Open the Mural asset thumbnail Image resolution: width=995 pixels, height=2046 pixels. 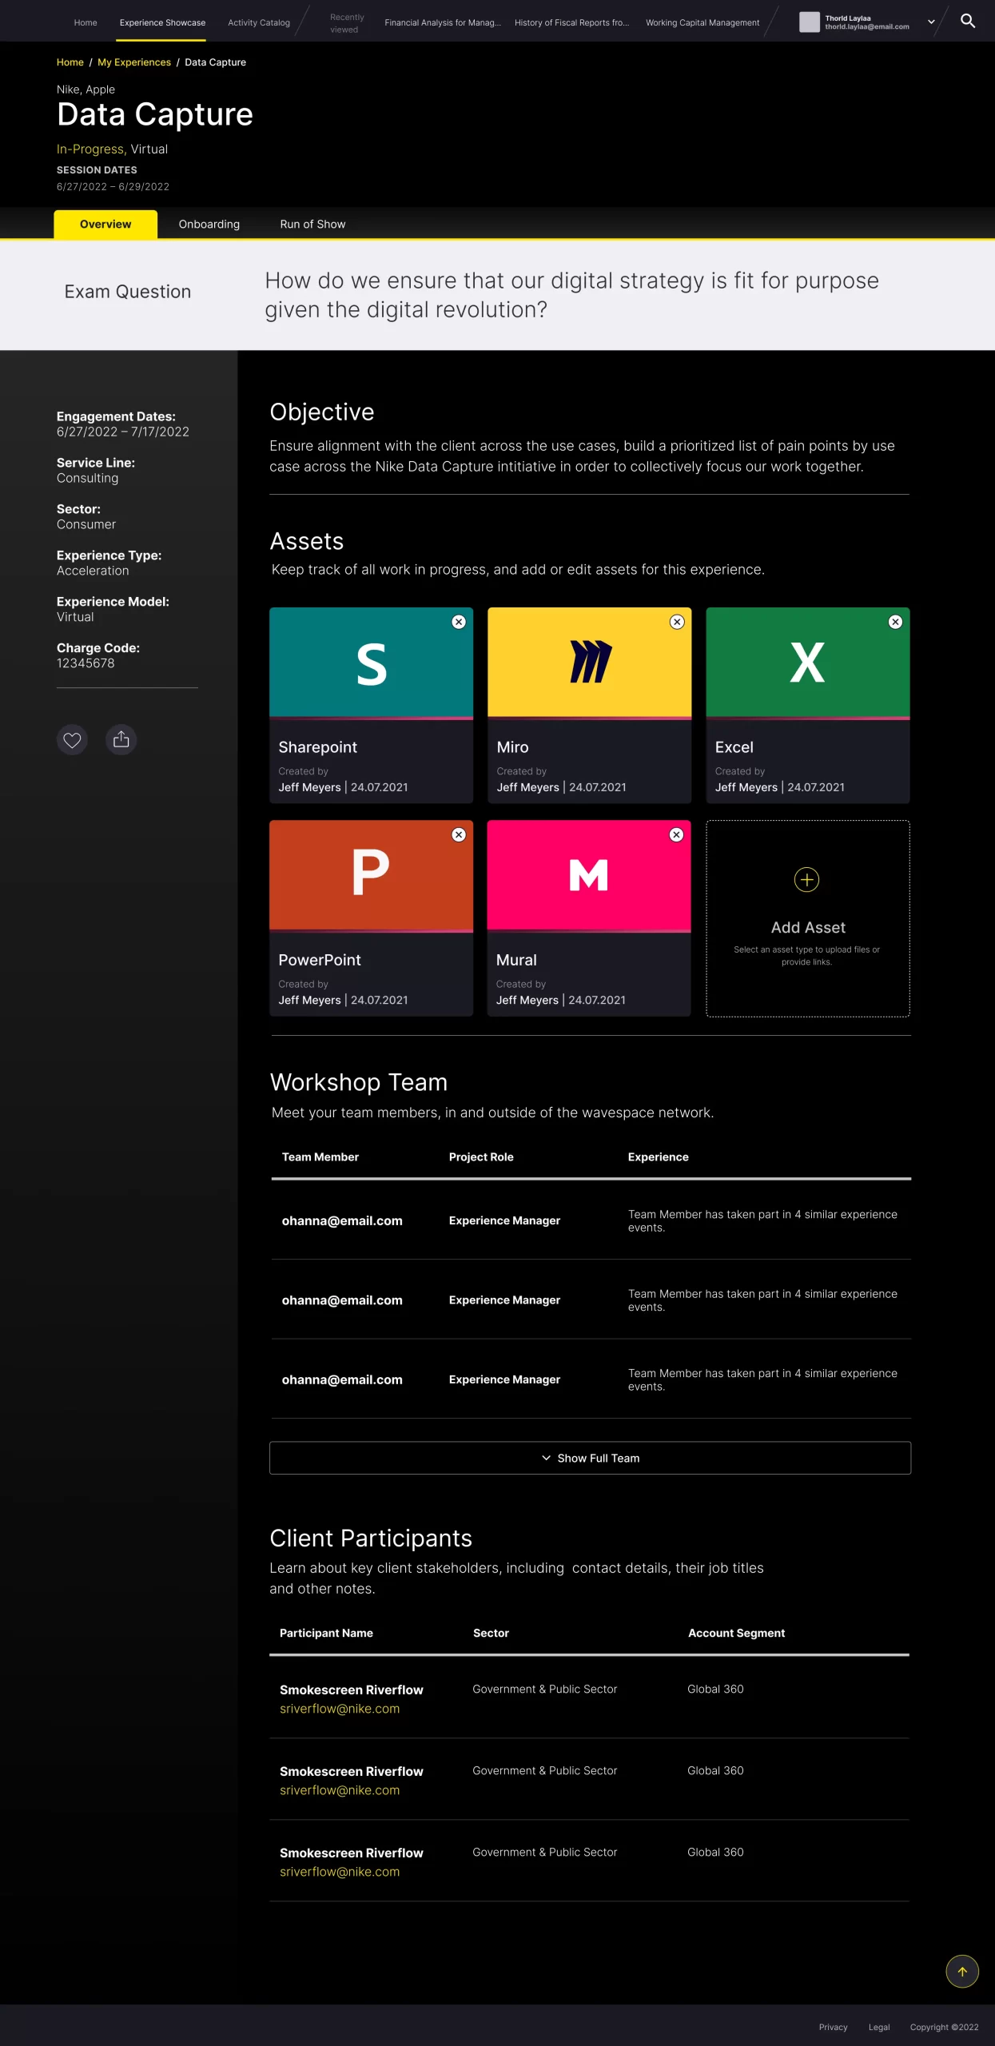589,876
